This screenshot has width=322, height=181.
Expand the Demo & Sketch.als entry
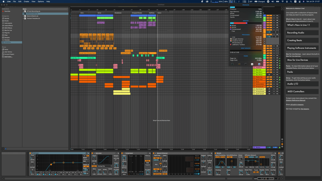tap(24, 16)
